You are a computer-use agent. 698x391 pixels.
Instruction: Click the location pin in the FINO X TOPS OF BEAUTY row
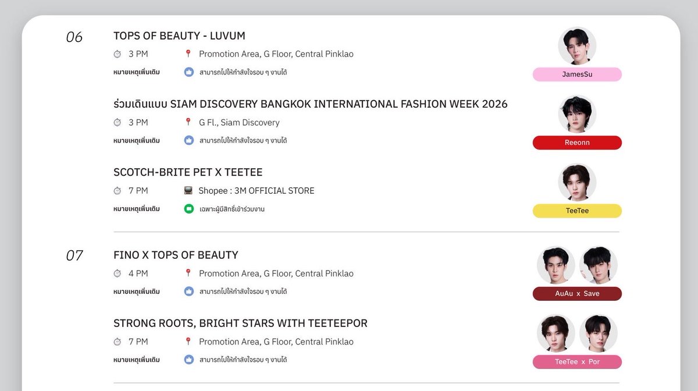[188, 273]
